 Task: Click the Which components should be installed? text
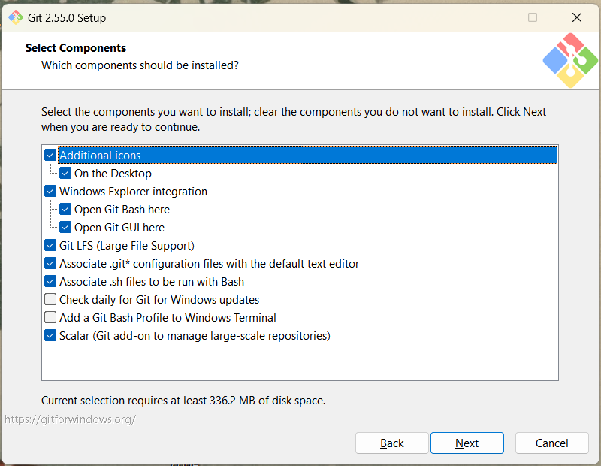140,65
